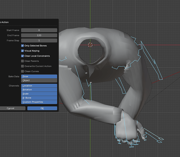This screenshot has width=180, height=157.
Task: Check Overwrite Current Action
Action: coord(23,66)
